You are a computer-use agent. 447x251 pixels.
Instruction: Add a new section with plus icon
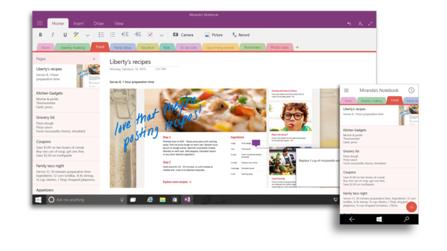(x=297, y=48)
